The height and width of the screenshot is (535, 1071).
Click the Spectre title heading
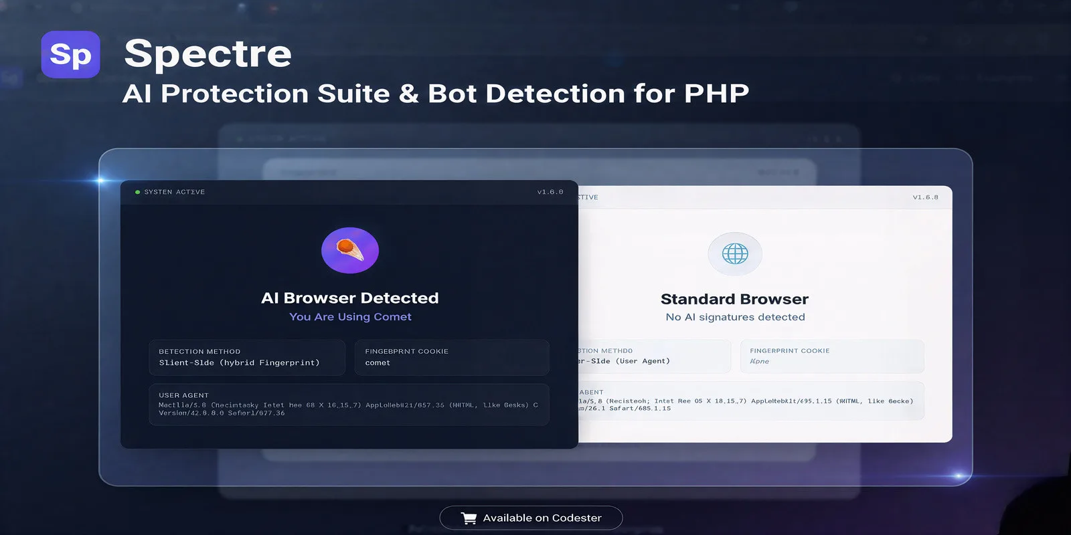pyautogui.click(x=208, y=53)
